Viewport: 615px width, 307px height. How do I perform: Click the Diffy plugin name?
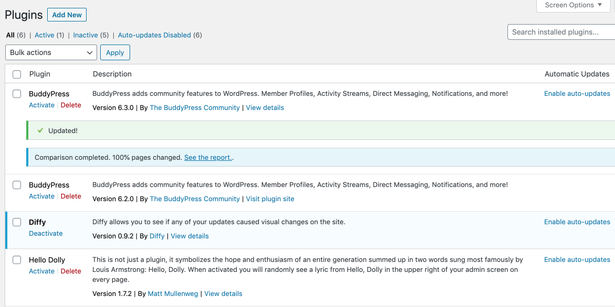click(37, 223)
